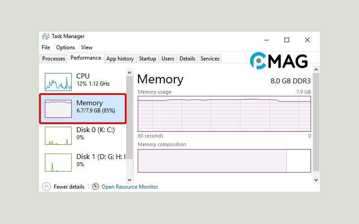Image resolution: width=359 pixels, height=224 pixels.
Task: Click the Task Manager title bar icon
Action: tap(46, 36)
